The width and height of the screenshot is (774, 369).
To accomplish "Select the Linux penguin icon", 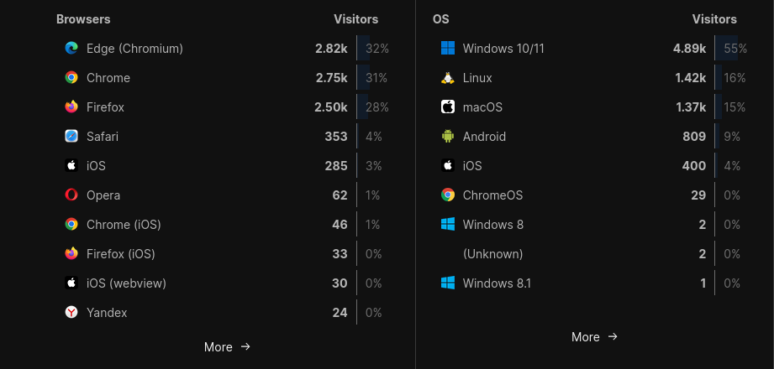I will 448,78.
